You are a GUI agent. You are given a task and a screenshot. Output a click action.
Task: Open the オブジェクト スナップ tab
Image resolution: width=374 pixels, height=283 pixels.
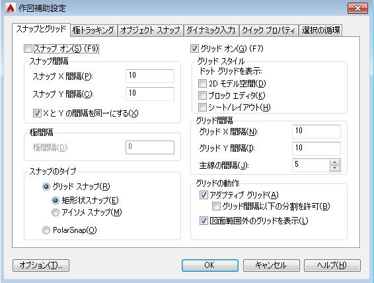(150, 30)
